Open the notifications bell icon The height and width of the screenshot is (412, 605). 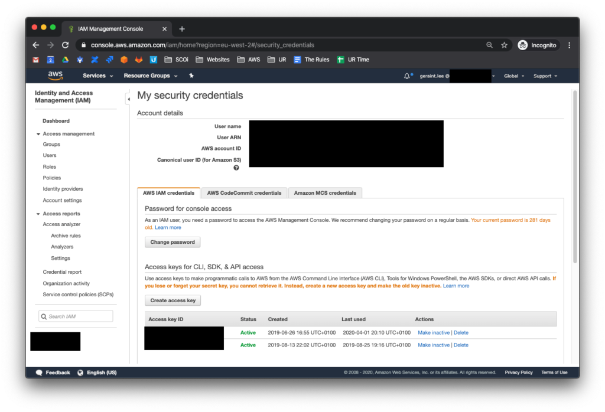pyautogui.click(x=407, y=76)
